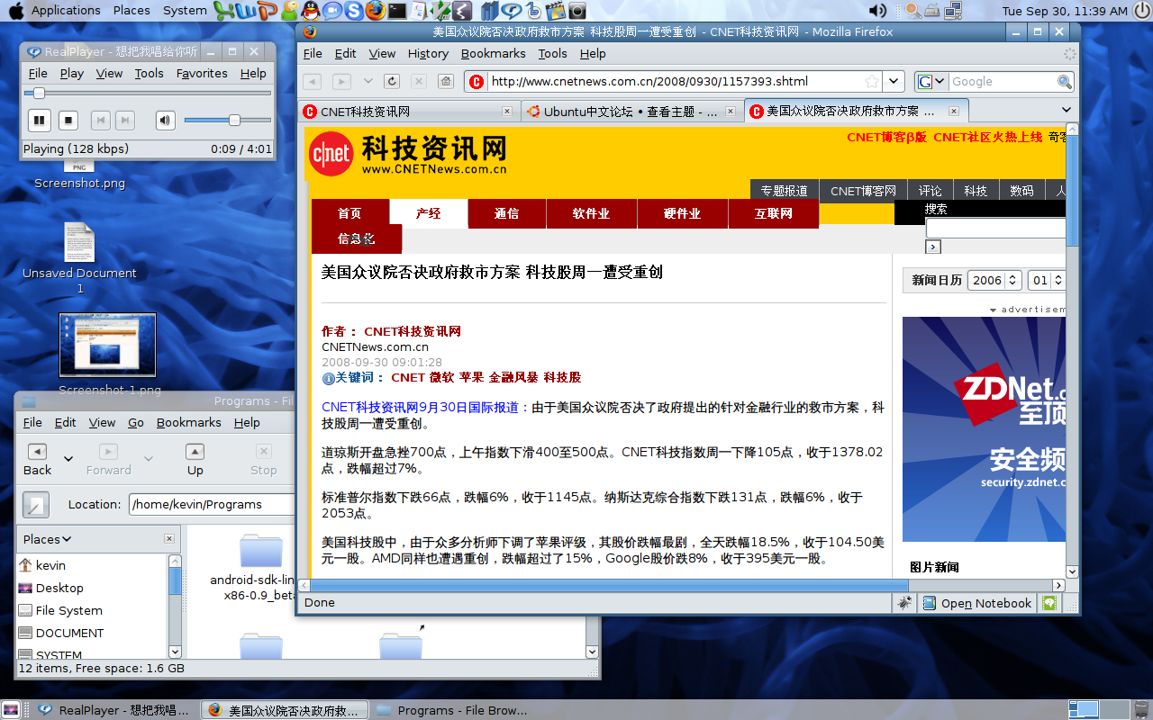Click green icon at status bar end
The width and height of the screenshot is (1153, 720).
click(x=1049, y=603)
